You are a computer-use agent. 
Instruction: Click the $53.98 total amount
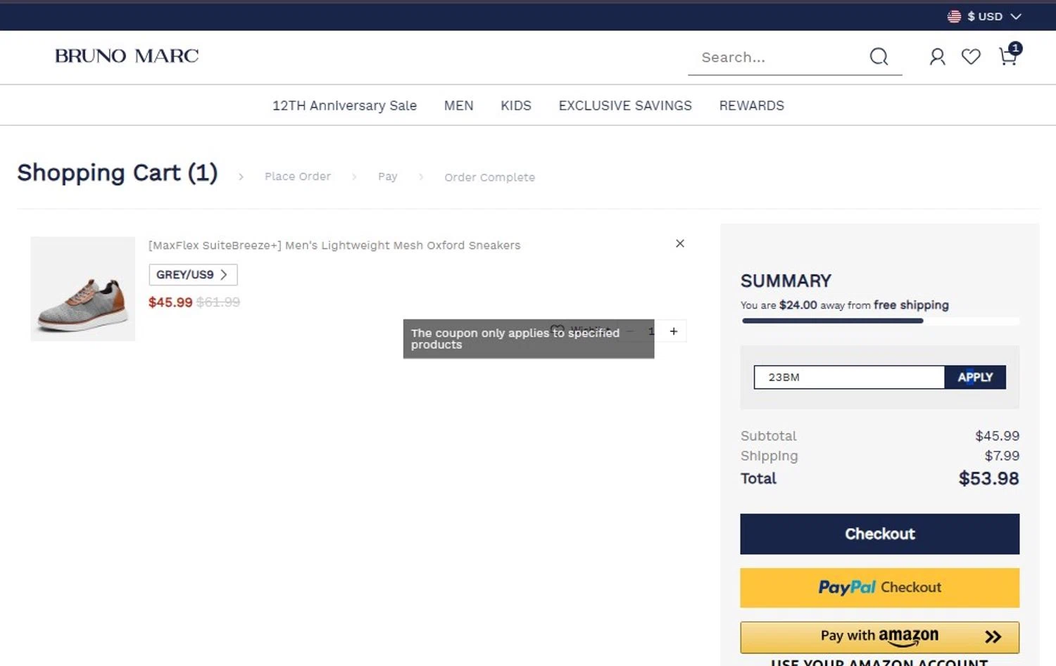click(x=988, y=479)
